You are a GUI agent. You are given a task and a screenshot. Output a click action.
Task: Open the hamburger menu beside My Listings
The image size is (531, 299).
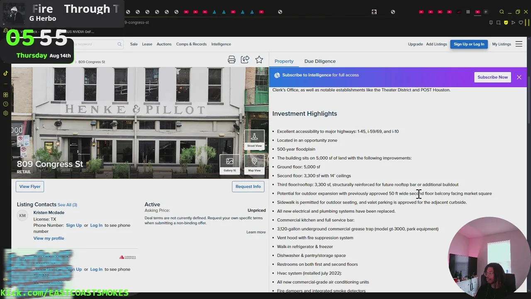(519, 44)
